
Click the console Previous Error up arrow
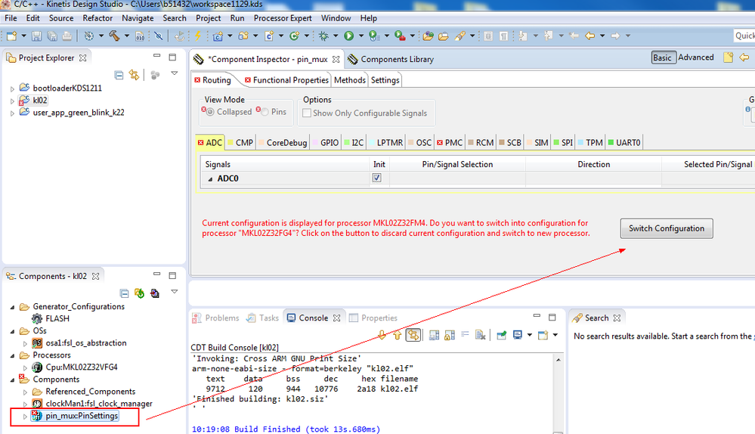398,335
